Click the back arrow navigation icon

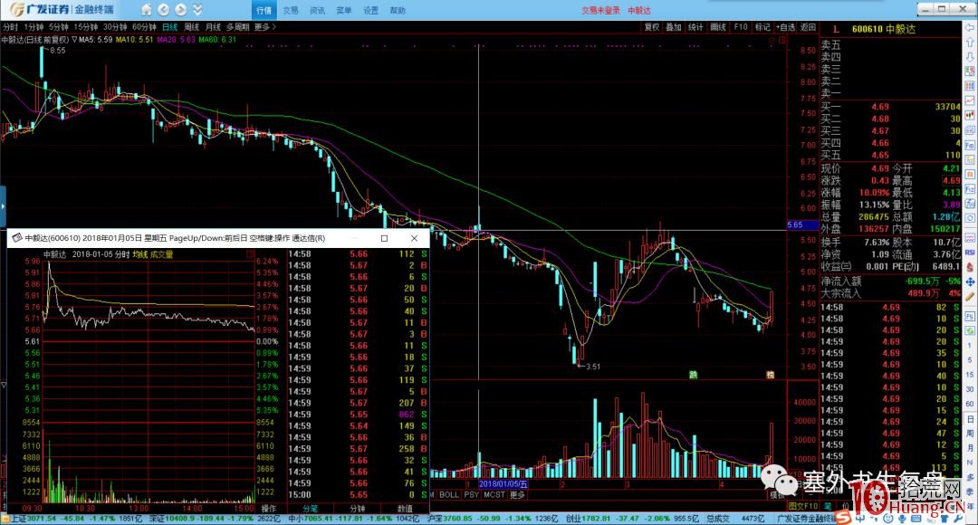click(163, 10)
